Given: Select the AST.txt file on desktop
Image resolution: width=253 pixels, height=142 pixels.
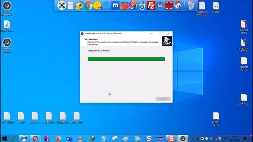Looking at the screenshot, I should tap(21, 118).
